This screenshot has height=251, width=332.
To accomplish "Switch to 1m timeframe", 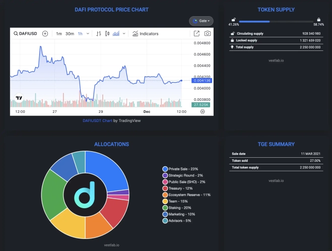I will [x=59, y=34].
